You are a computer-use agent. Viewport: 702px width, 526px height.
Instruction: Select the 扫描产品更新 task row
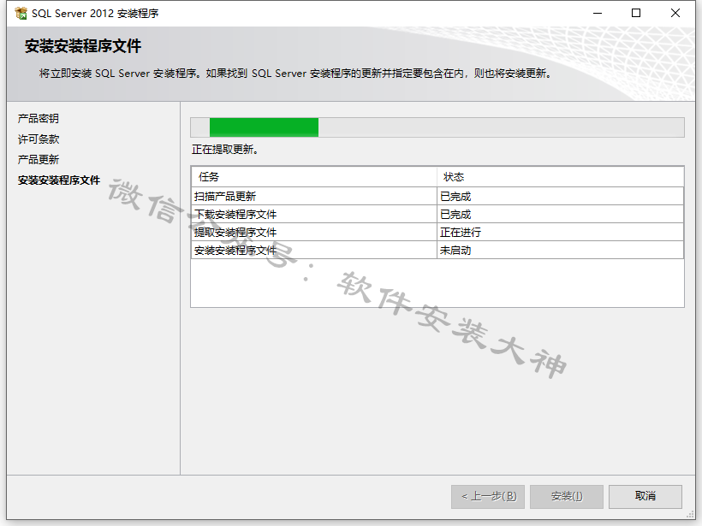tap(437, 197)
